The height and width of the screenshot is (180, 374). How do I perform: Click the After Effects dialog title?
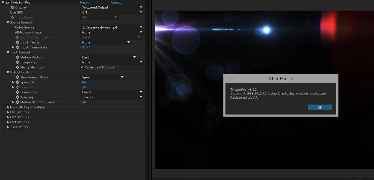click(281, 79)
